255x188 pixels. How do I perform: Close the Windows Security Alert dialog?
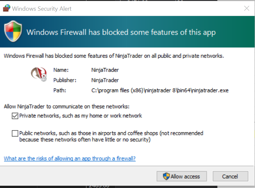tap(247, 8)
